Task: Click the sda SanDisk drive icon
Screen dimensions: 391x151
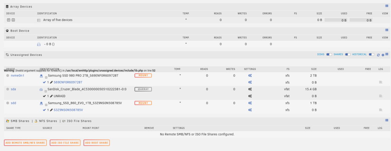Action: [41, 89]
